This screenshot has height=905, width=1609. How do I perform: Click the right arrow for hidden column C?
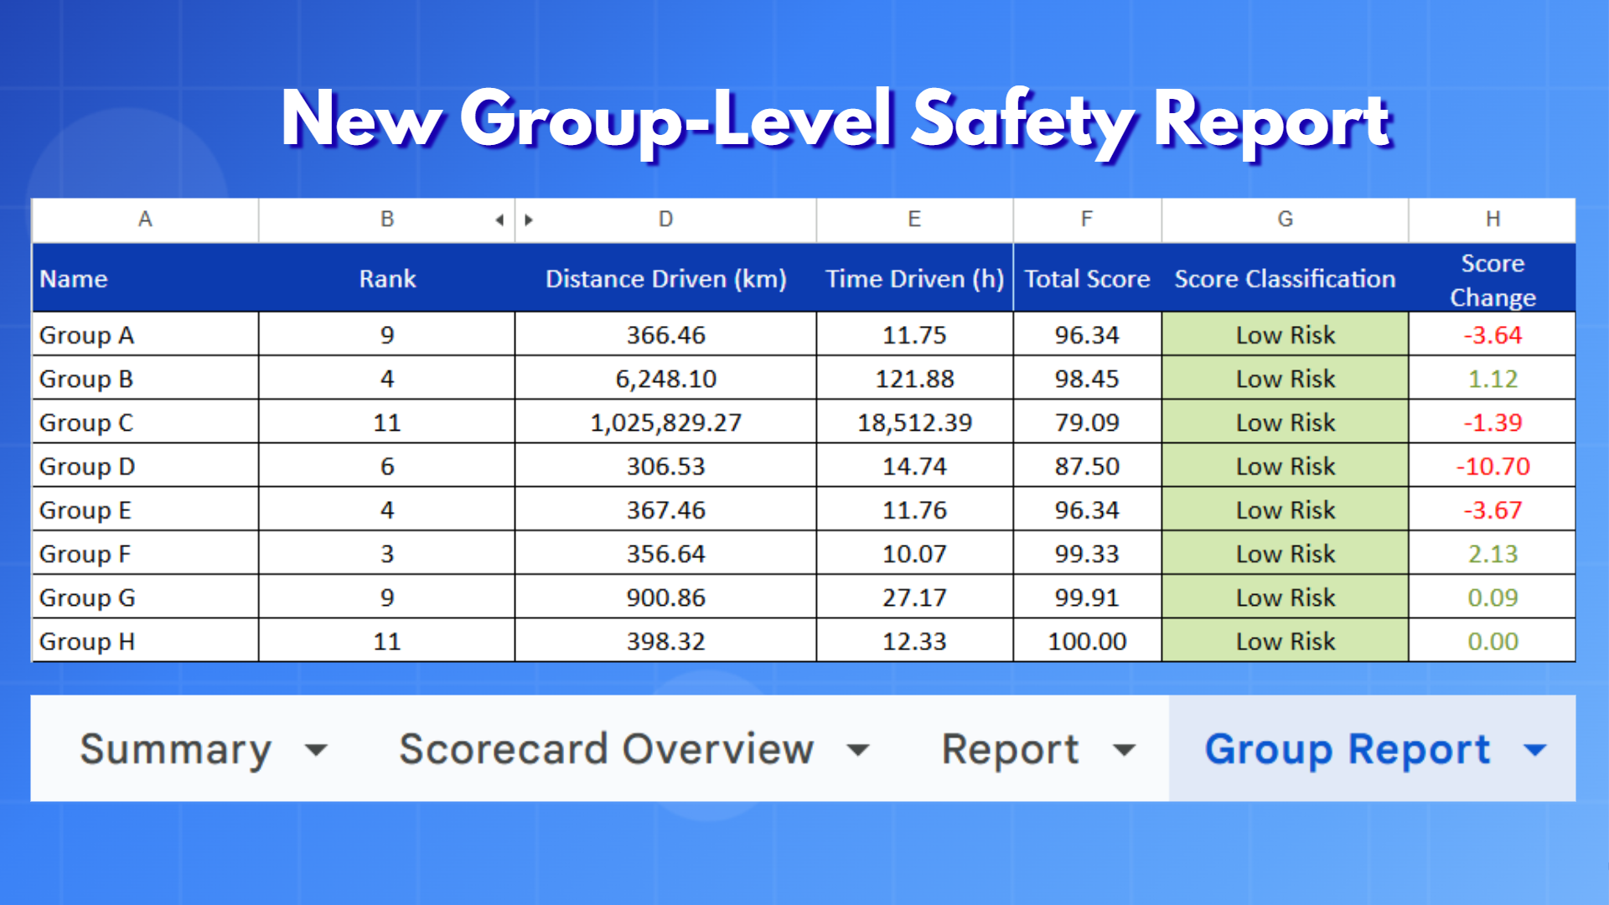click(529, 220)
